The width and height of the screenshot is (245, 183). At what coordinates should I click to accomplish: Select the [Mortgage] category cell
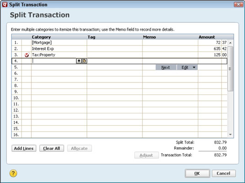pos(59,43)
